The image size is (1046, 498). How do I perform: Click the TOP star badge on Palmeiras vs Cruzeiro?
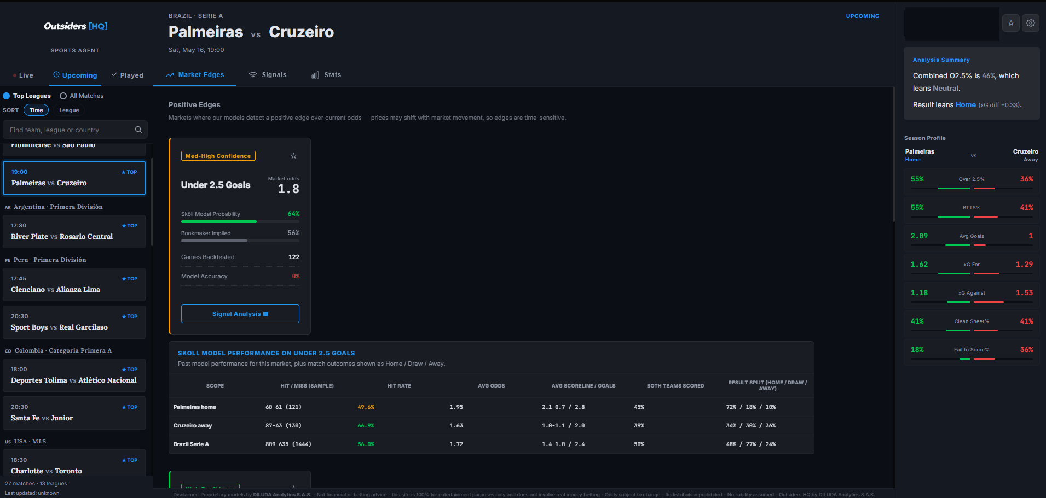[x=129, y=172]
